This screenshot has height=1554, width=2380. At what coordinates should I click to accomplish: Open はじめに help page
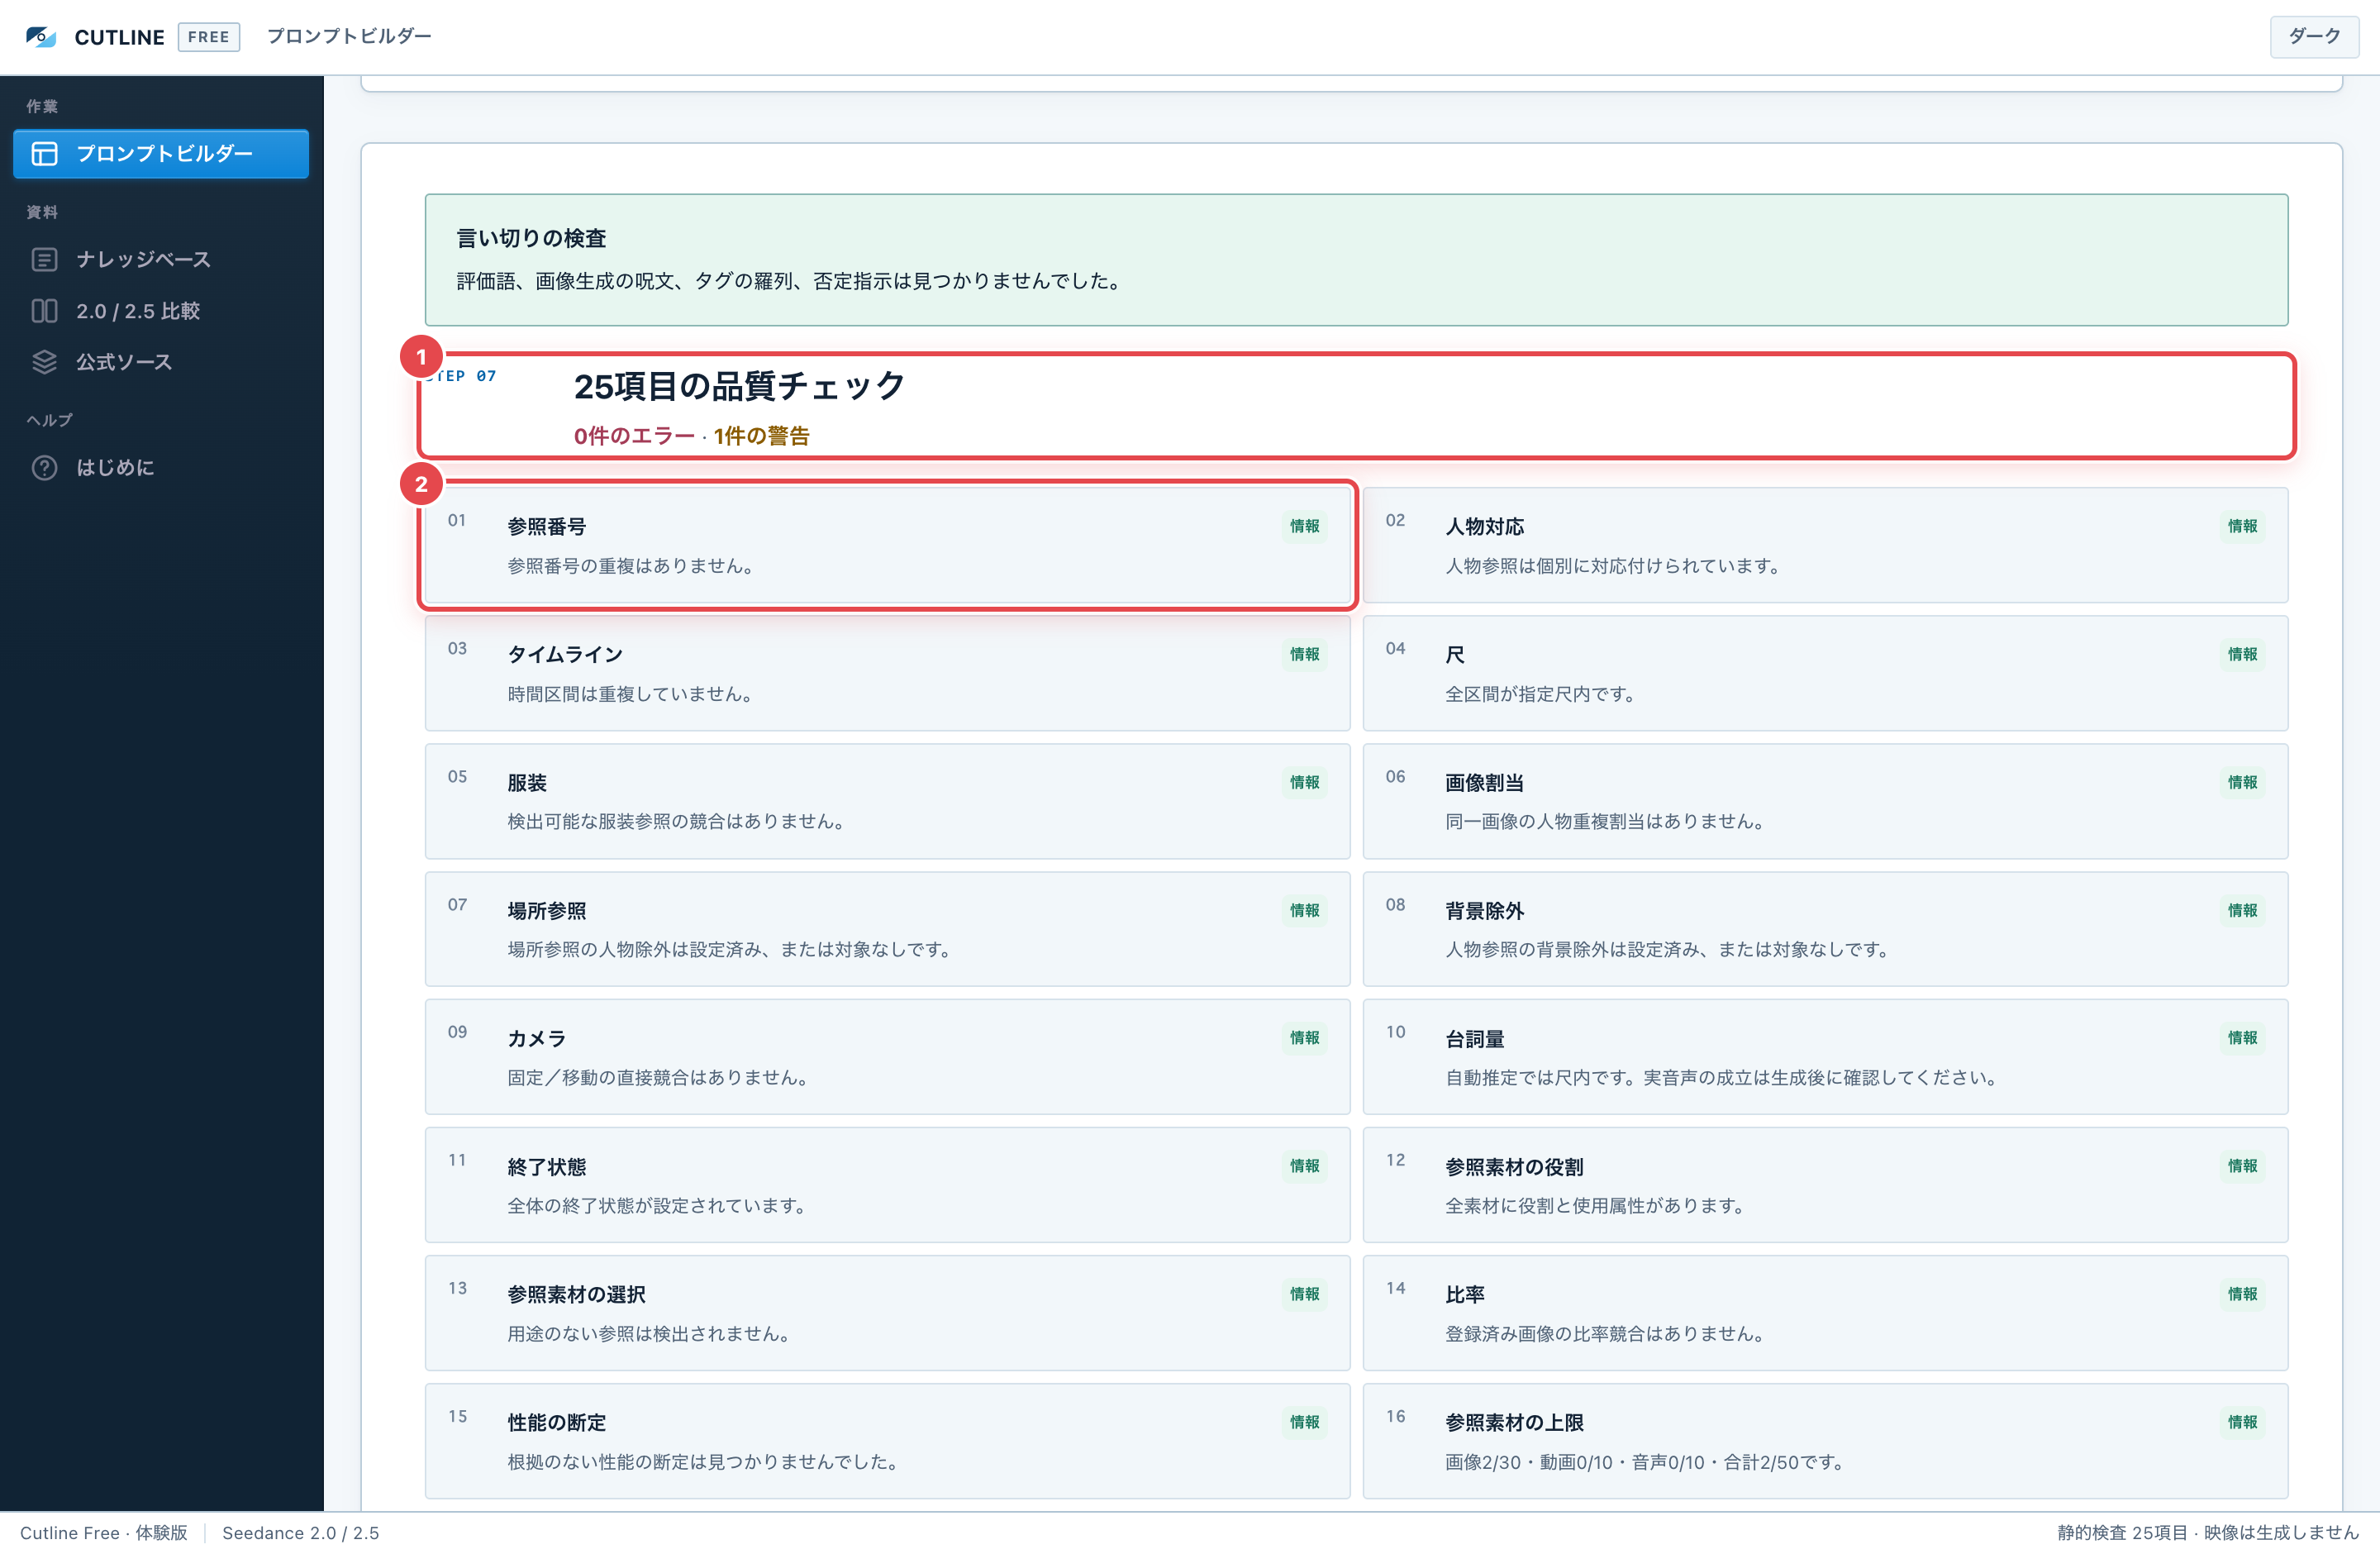(161, 467)
